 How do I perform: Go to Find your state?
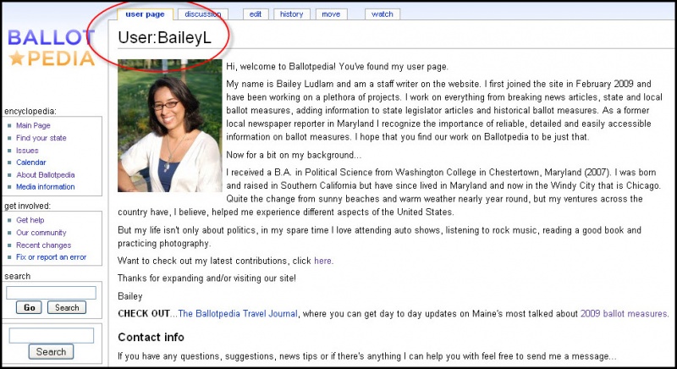[41, 138]
